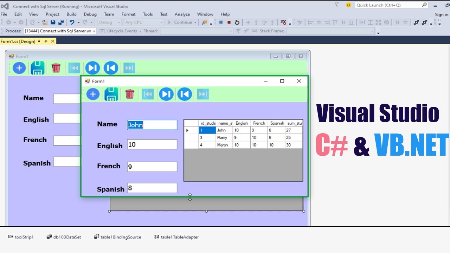Click the French field containing 9
Viewport: 450px width, 253px height.
tap(152, 167)
